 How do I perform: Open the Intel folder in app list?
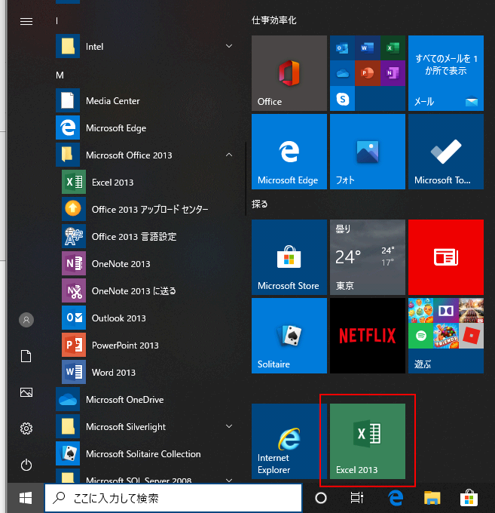click(x=145, y=47)
